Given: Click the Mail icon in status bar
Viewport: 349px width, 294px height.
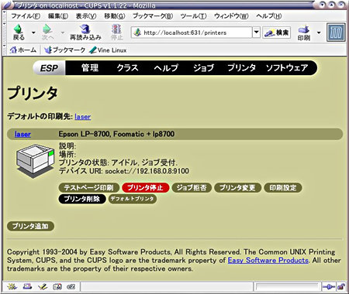Looking at the screenshot, I should coord(27,286).
